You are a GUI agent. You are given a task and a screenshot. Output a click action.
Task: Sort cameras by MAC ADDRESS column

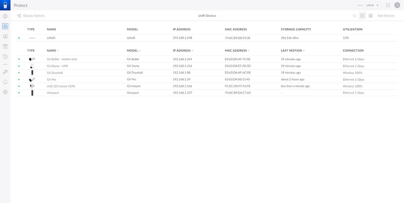tap(237, 51)
